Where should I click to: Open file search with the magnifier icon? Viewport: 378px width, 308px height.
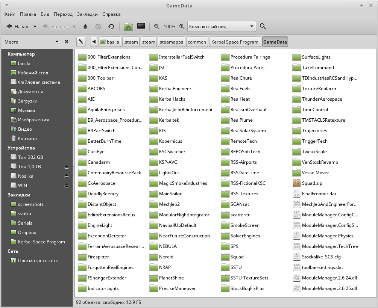(x=263, y=27)
